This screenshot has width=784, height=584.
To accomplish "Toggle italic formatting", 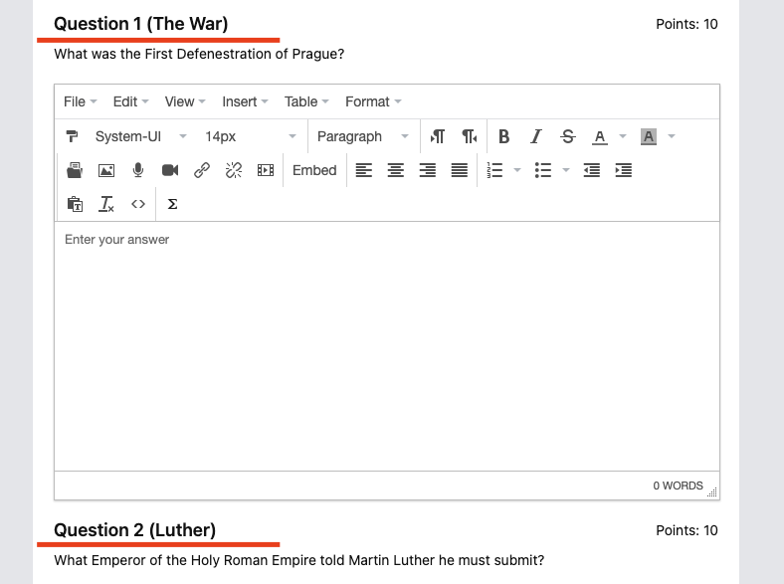I will pyautogui.click(x=536, y=136).
